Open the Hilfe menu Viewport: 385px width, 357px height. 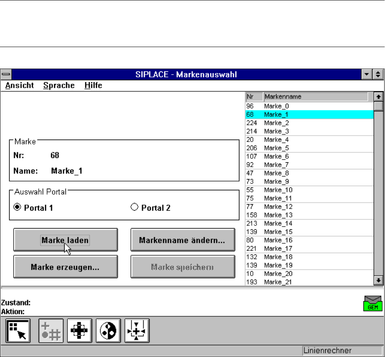click(x=93, y=85)
